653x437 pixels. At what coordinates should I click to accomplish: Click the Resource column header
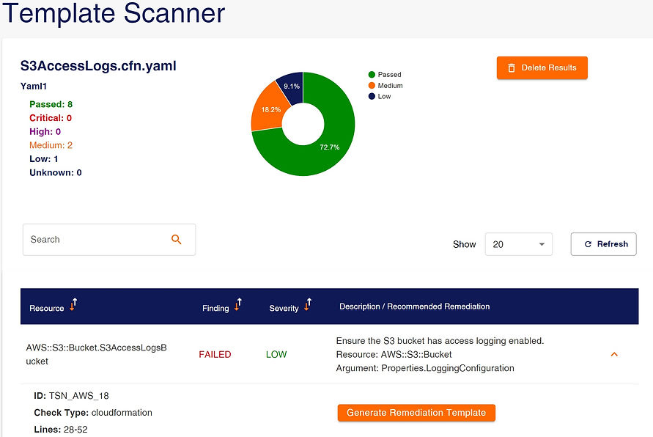pos(47,308)
